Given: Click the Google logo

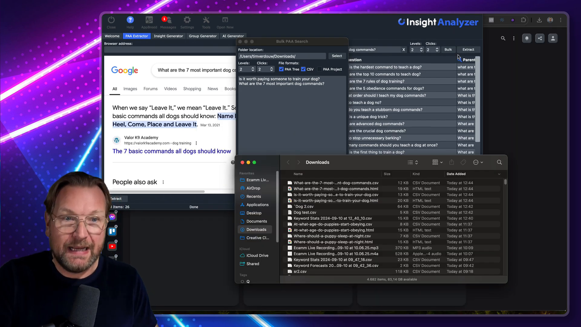Looking at the screenshot, I should [x=125, y=70].
